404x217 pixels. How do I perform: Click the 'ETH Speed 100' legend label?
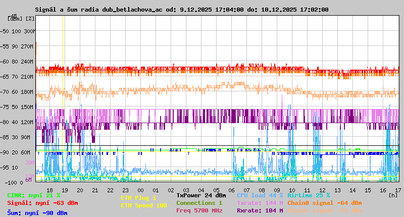point(144,205)
